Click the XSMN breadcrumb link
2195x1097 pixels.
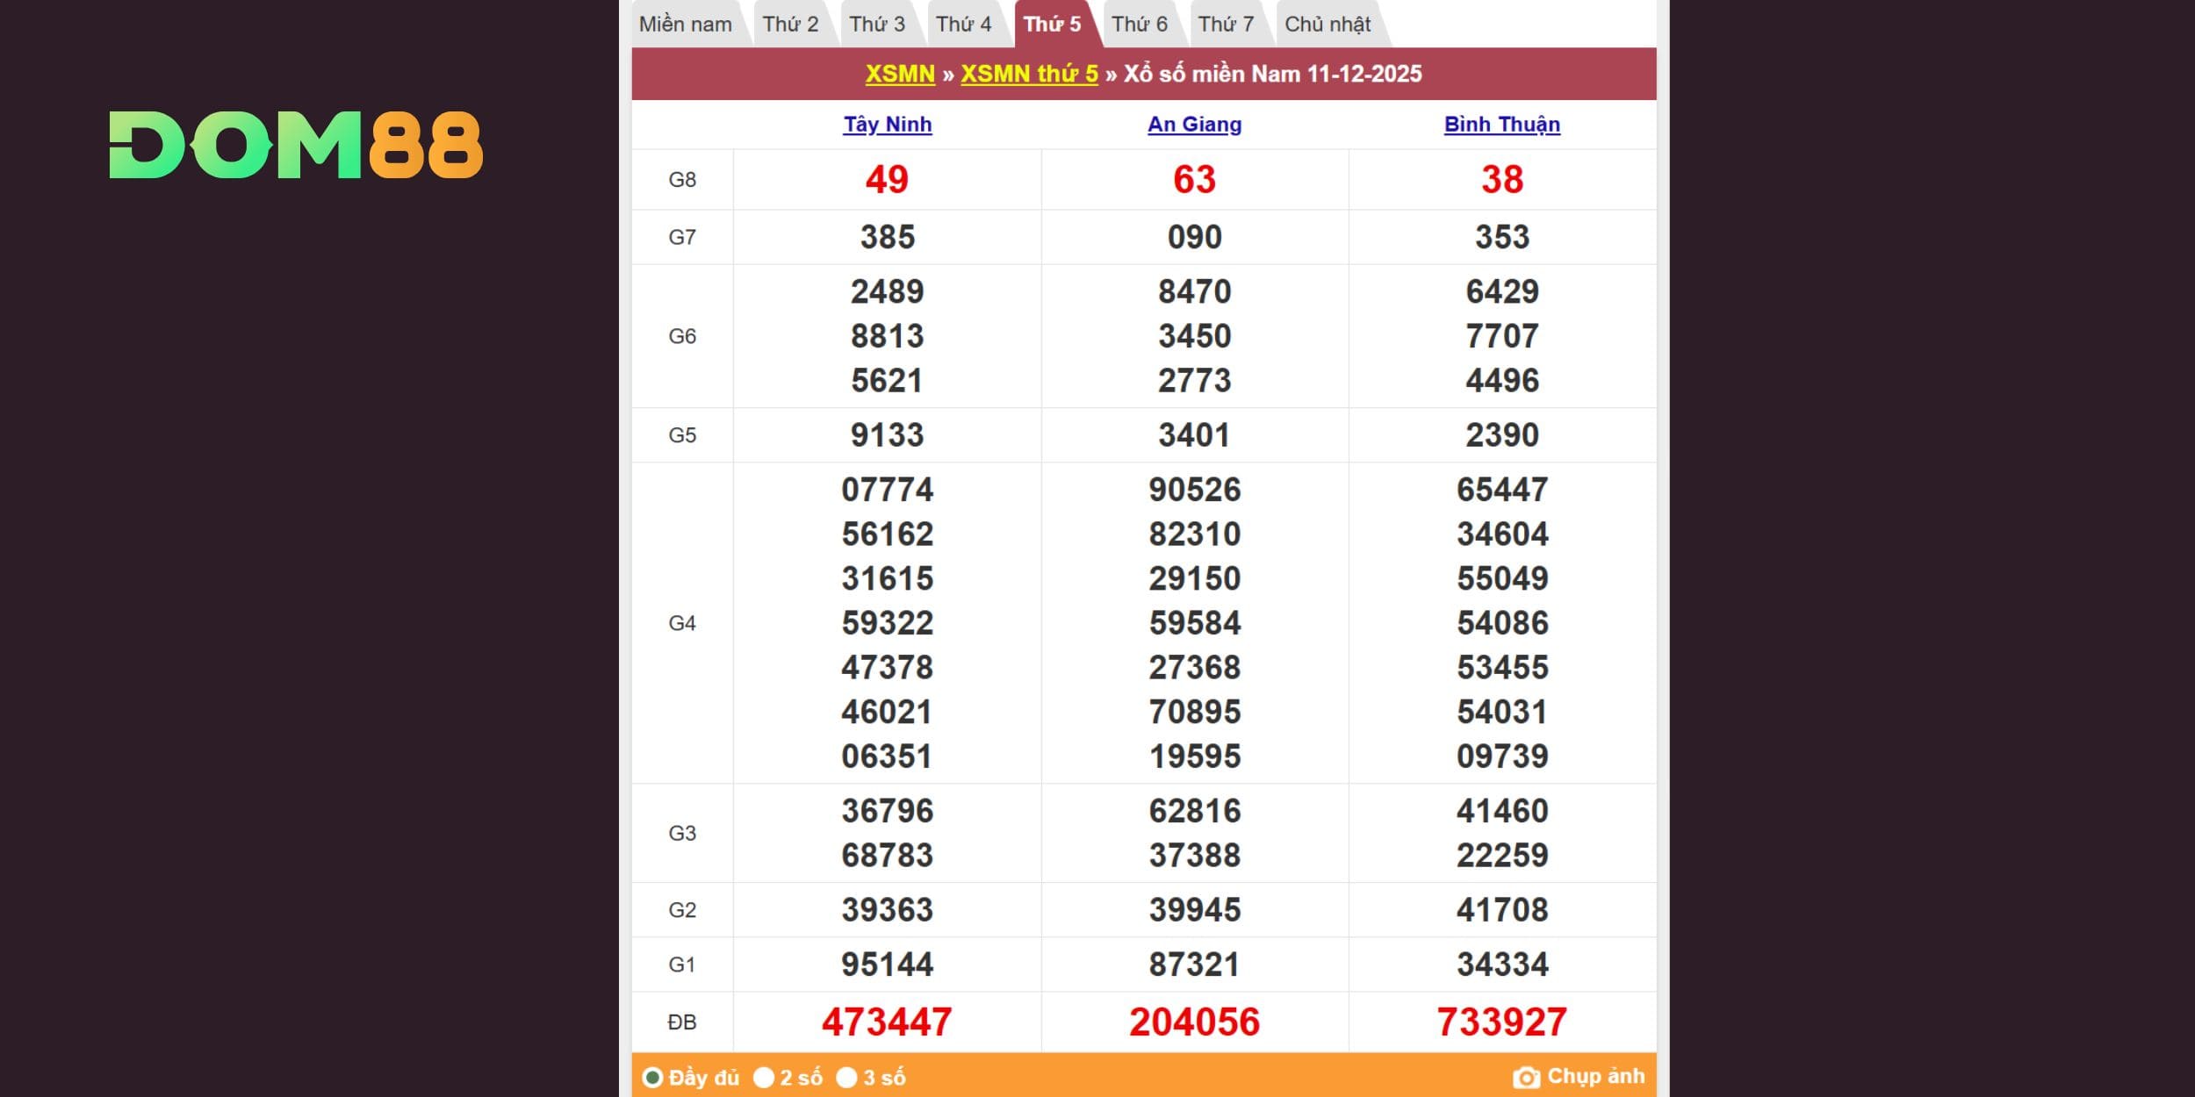[x=900, y=74]
